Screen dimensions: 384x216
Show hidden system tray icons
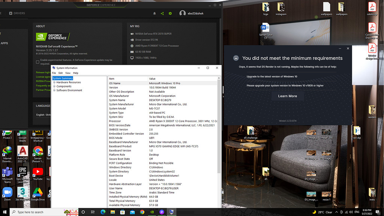pos(336,212)
